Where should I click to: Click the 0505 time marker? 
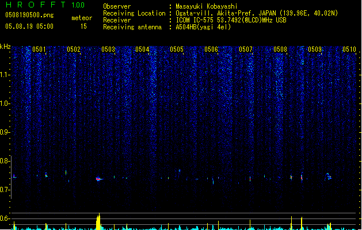click(x=177, y=49)
